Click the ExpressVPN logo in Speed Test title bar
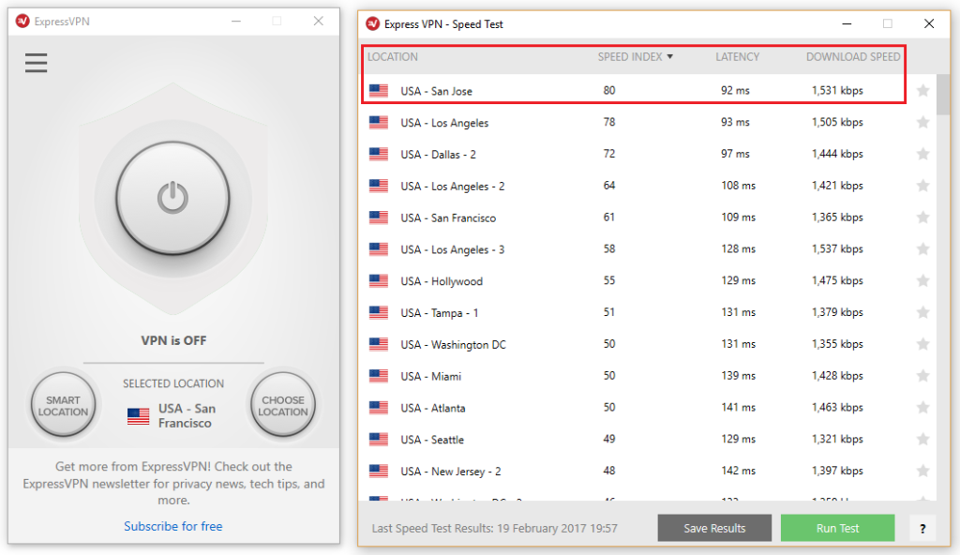 (372, 23)
